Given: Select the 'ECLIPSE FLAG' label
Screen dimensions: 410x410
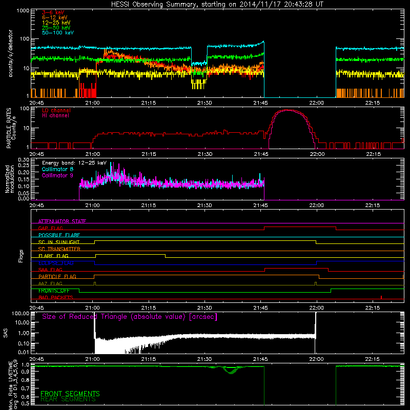Looking at the screenshot, I should [x=56, y=263].
